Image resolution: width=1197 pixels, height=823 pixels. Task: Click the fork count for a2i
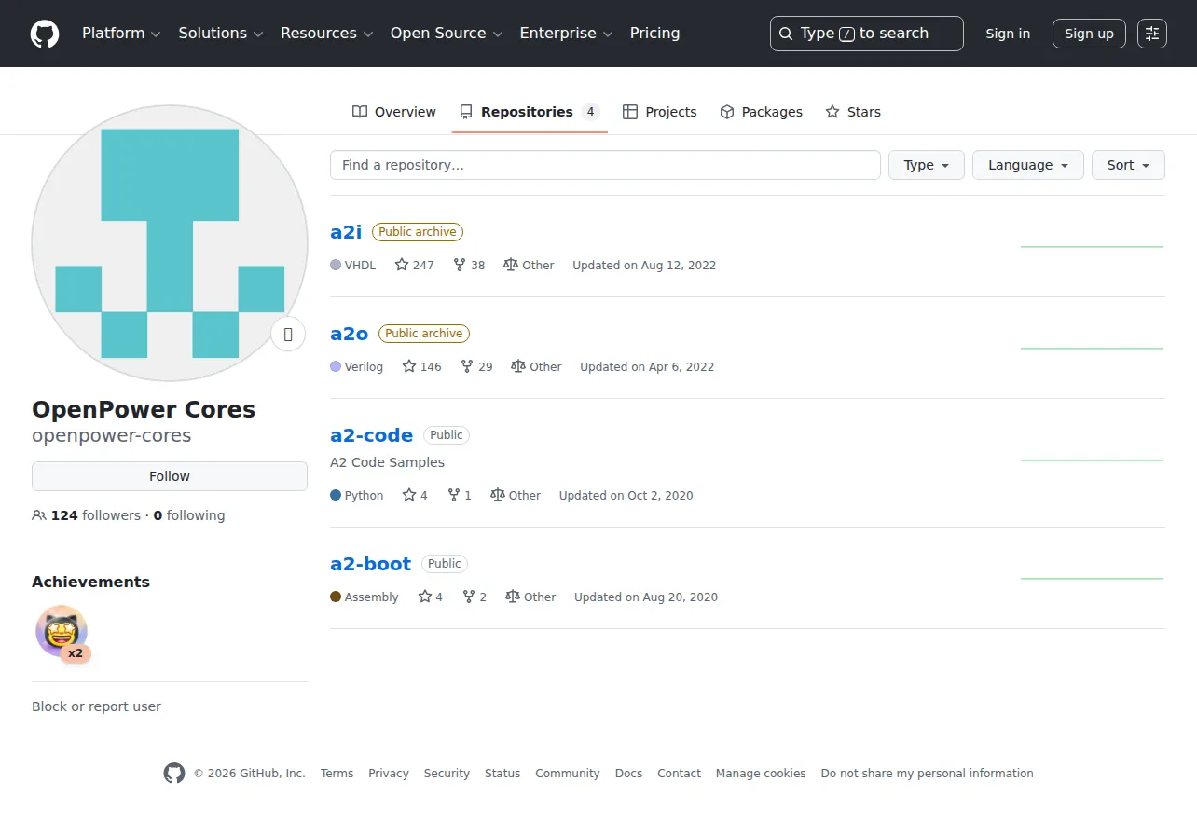(x=469, y=266)
